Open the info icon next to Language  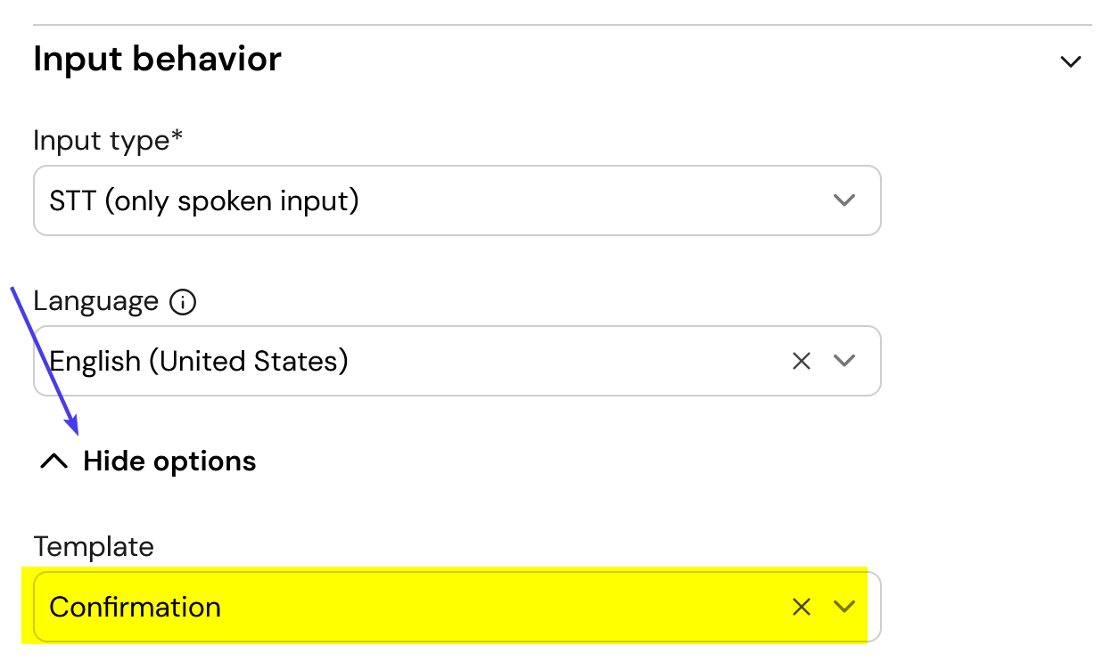coord(183,302)
